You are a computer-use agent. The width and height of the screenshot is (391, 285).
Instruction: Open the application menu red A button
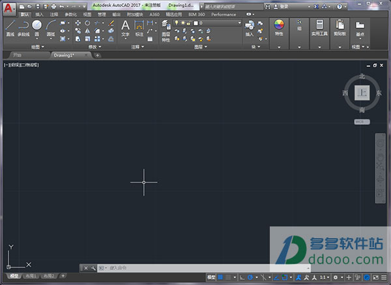click(10, 8)
